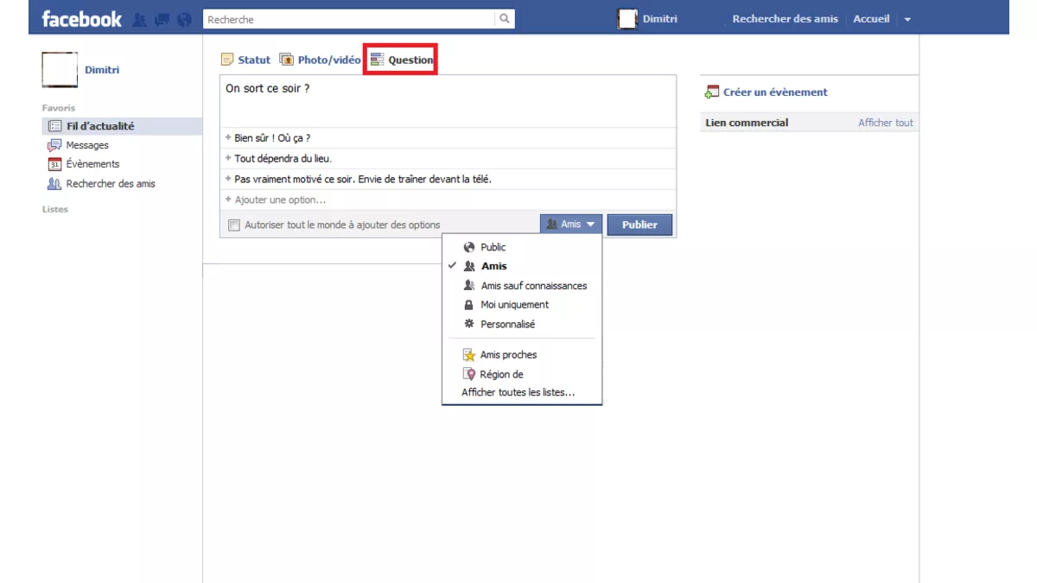Image resolution: width=1037 pixels, height=583 pixels.
Task: Click the Fil d'actualité sidebar icon
Action: (x=55, y=126)
